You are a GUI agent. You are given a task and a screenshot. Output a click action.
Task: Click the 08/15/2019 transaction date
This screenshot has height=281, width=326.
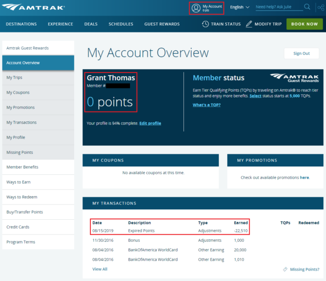pos(103,231)
